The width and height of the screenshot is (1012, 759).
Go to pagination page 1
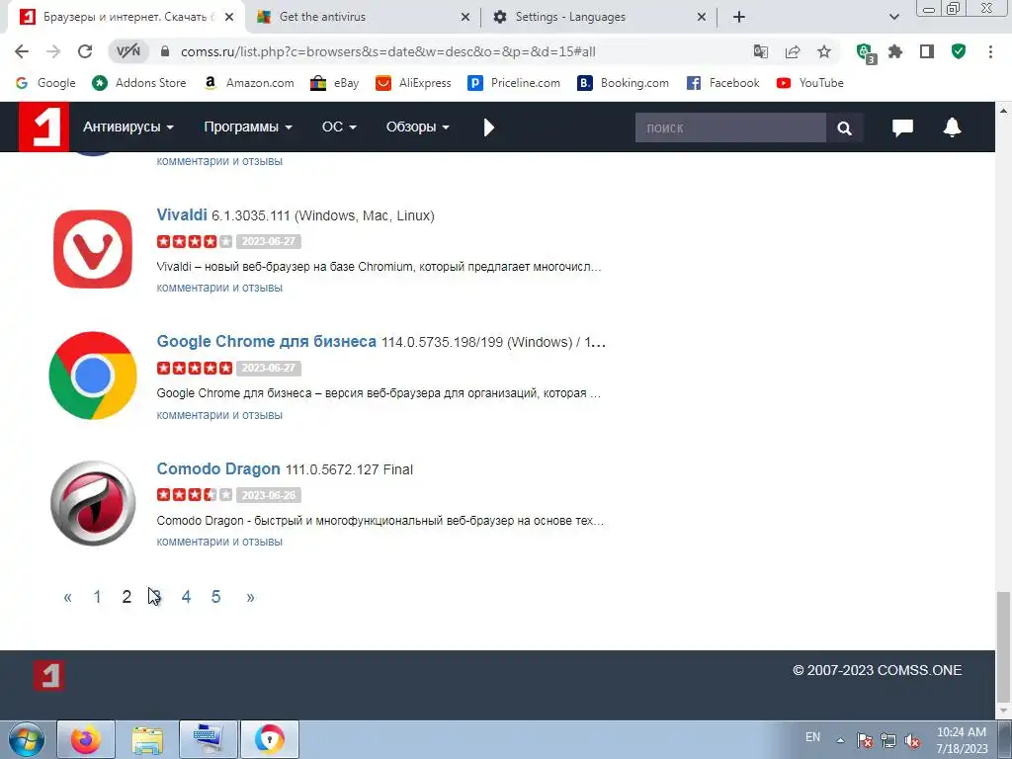(x=97, y=597)
